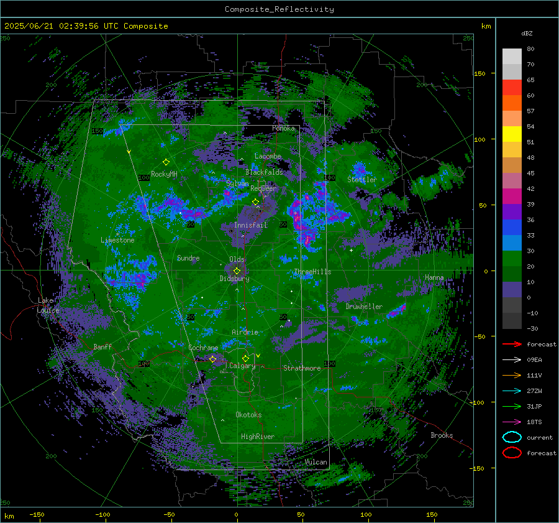Click the 2025/06/21 02:39:56 UTC timestamp
Screen dimensions: 559x523
point(86,26)
